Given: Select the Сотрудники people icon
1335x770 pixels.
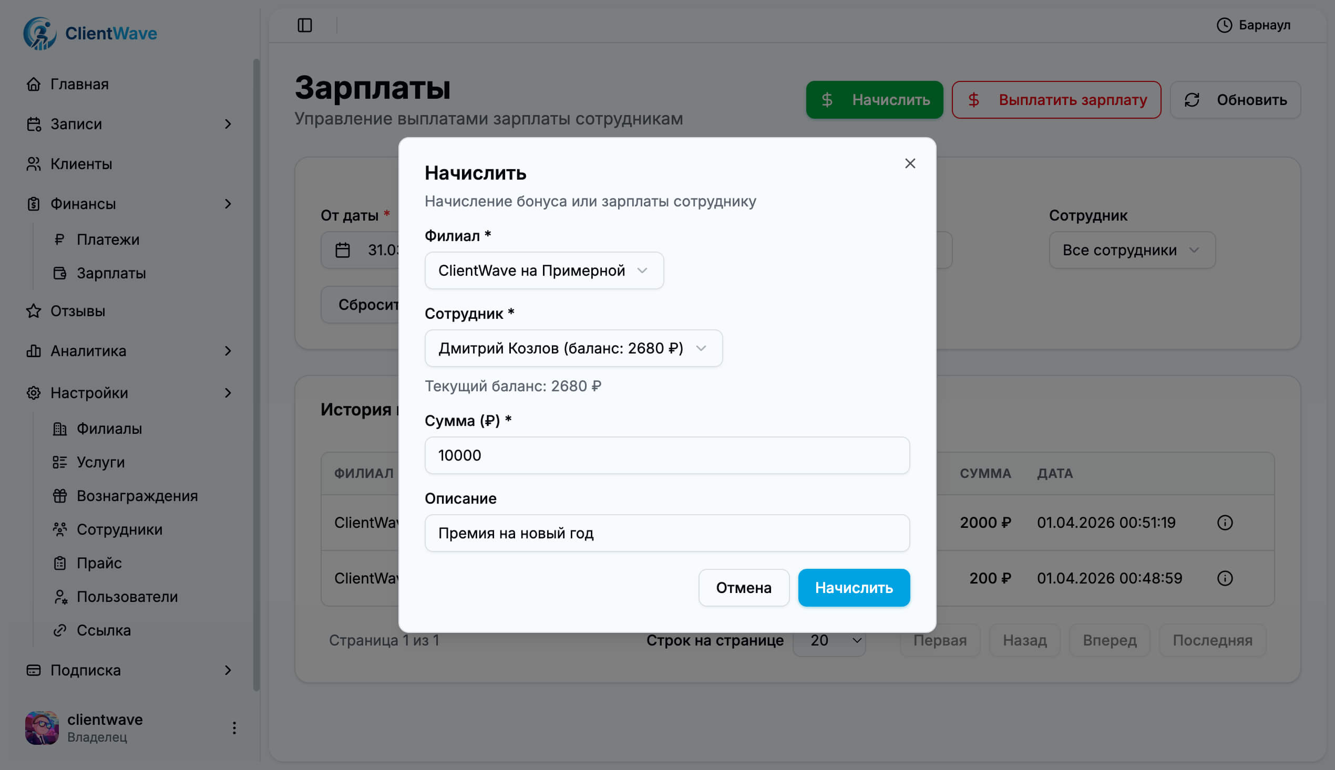Looking at the screenshot, I should [60, 529].
